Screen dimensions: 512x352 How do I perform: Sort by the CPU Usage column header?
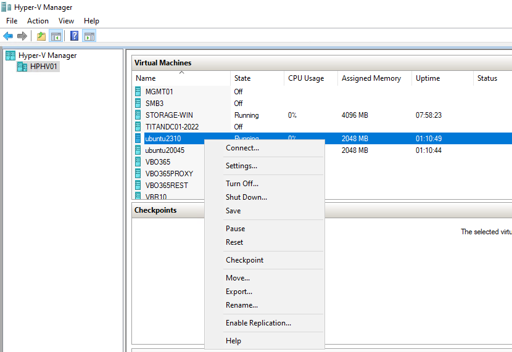pyautogui.click(x=311, y=78)
